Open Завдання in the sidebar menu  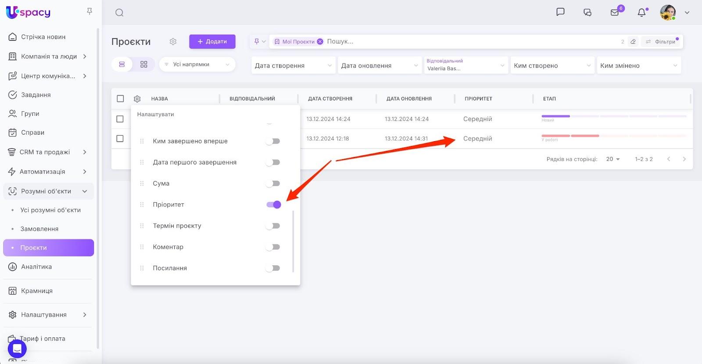tap(36, 95)
